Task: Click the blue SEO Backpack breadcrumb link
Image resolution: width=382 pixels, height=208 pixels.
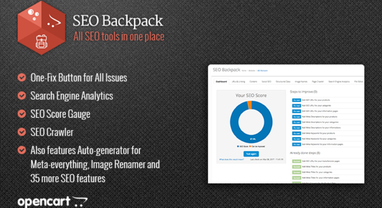Action: click(263, 71)
